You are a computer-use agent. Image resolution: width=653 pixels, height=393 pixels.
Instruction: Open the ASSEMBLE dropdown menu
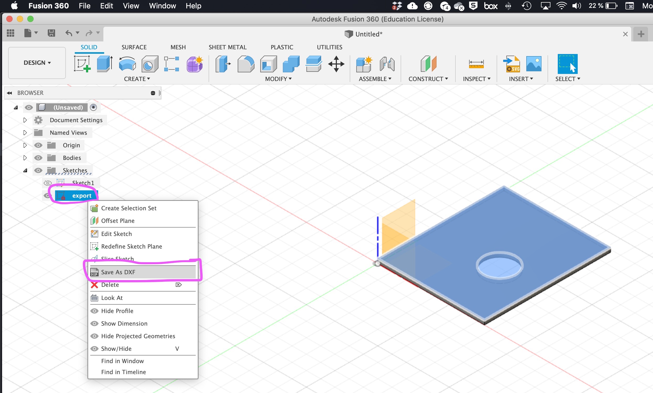375,79
